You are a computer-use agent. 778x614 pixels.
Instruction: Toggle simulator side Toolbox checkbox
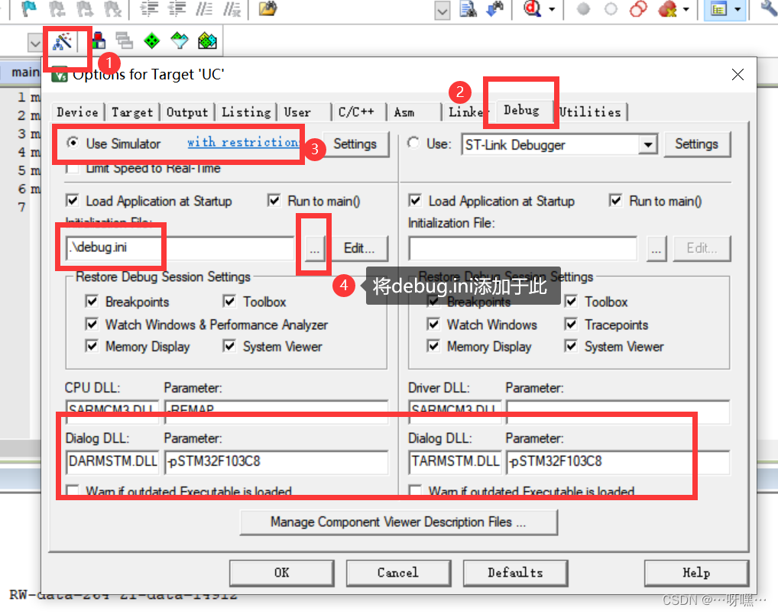229,302
